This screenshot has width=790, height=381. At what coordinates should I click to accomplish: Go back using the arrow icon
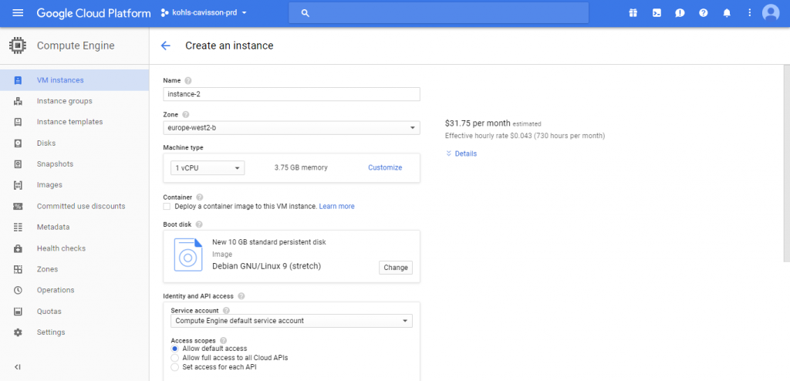165,46
